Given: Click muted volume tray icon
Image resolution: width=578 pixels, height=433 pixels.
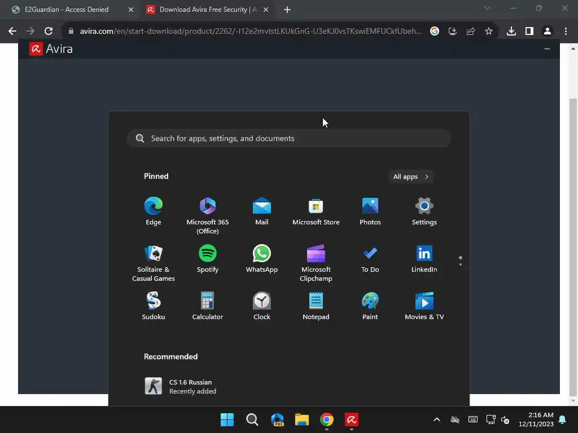Looking at the screenshot, I should [505, 419].
